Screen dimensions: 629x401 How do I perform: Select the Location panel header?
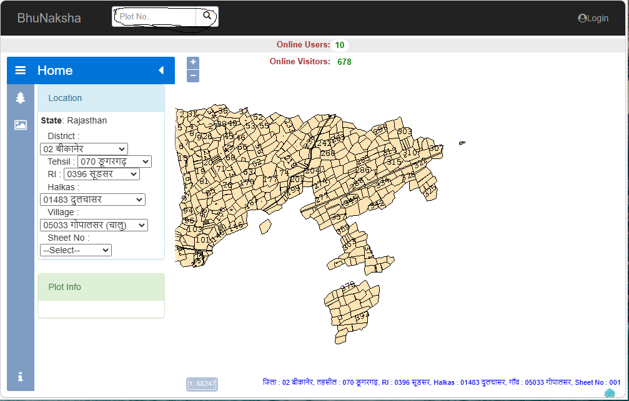[101, 98]
